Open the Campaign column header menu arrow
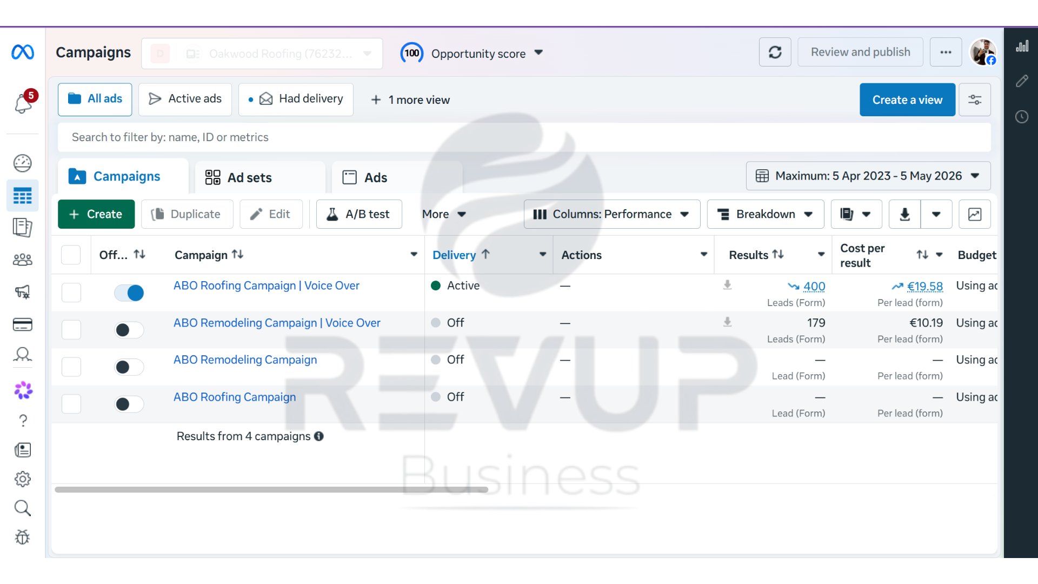The width and height of the screenshot is (1038, 584). [414, 255]
